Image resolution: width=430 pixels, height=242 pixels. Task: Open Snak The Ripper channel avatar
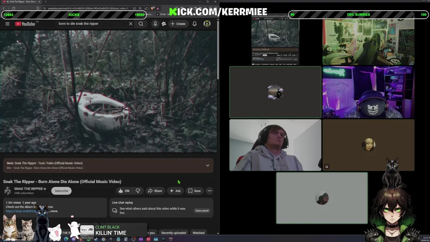[7, 191]
